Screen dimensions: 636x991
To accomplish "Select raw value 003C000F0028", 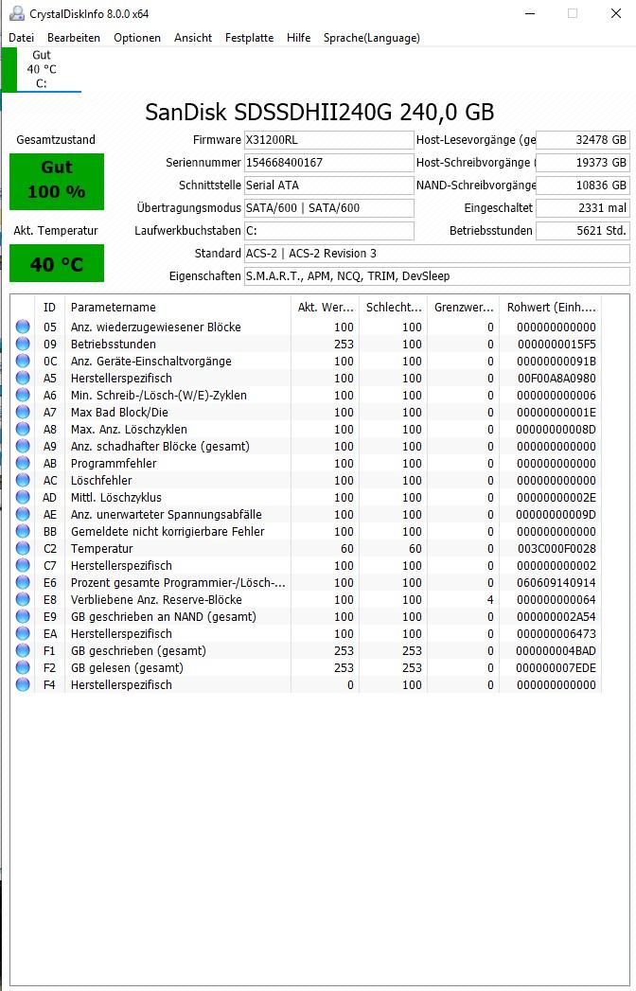I will click(556, 549).
